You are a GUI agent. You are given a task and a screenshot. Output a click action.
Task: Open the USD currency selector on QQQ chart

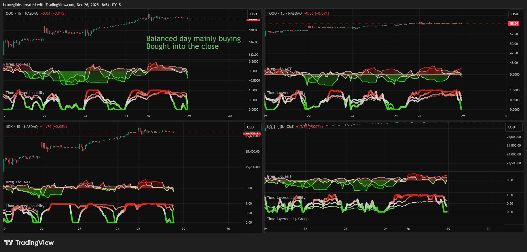(253, 14)
